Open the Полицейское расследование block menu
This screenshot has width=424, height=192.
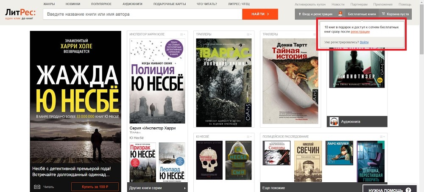coord(382,137)
